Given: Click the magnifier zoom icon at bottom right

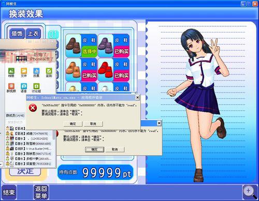Looking at the screenshot, I should click(250, 192).
